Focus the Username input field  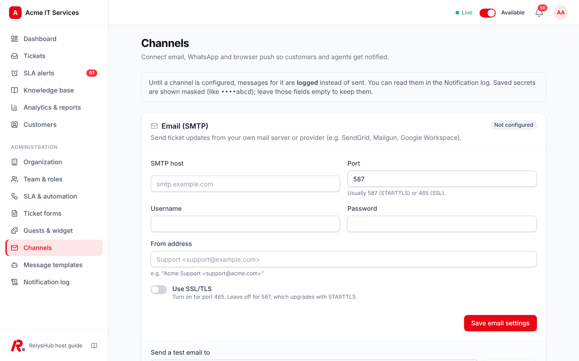coord(245,224)
